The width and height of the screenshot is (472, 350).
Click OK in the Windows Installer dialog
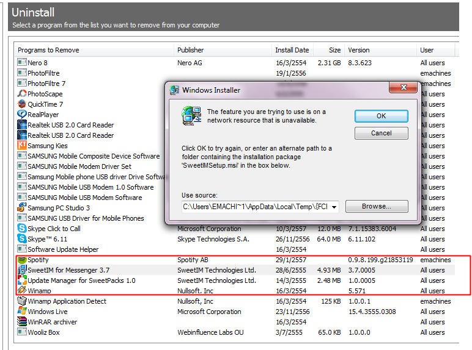381,116
